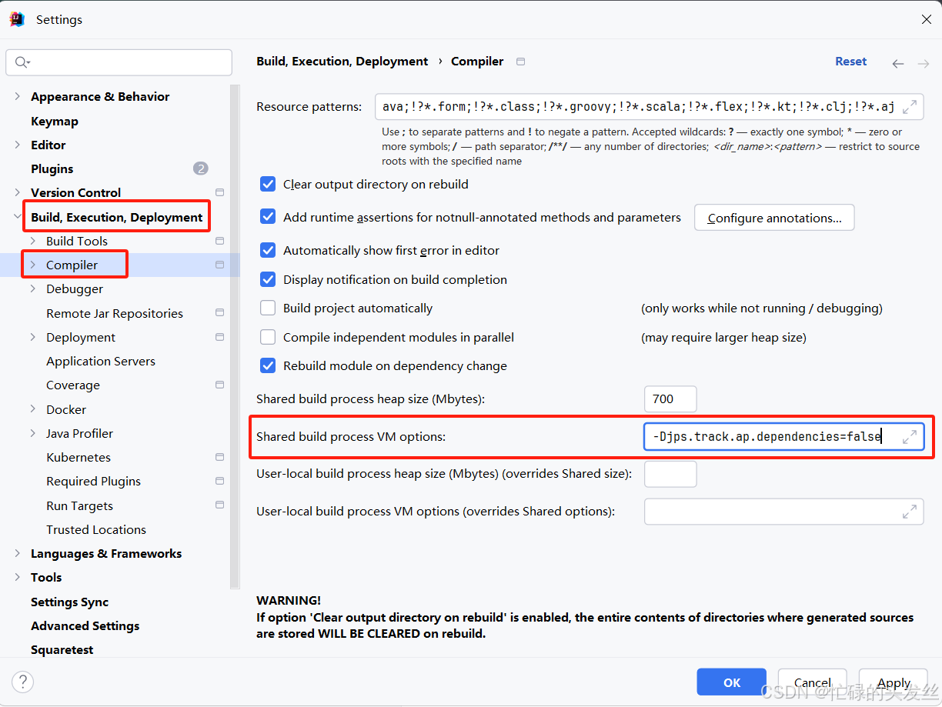Expand the Shared build process VM options field
Viewport: 942px width, 707px height.
click(909, 437)
